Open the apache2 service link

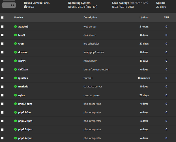[23, 27]
